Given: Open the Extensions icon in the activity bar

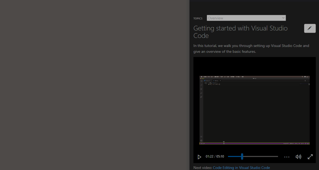Looking at the screenshot, I should 201,97.
